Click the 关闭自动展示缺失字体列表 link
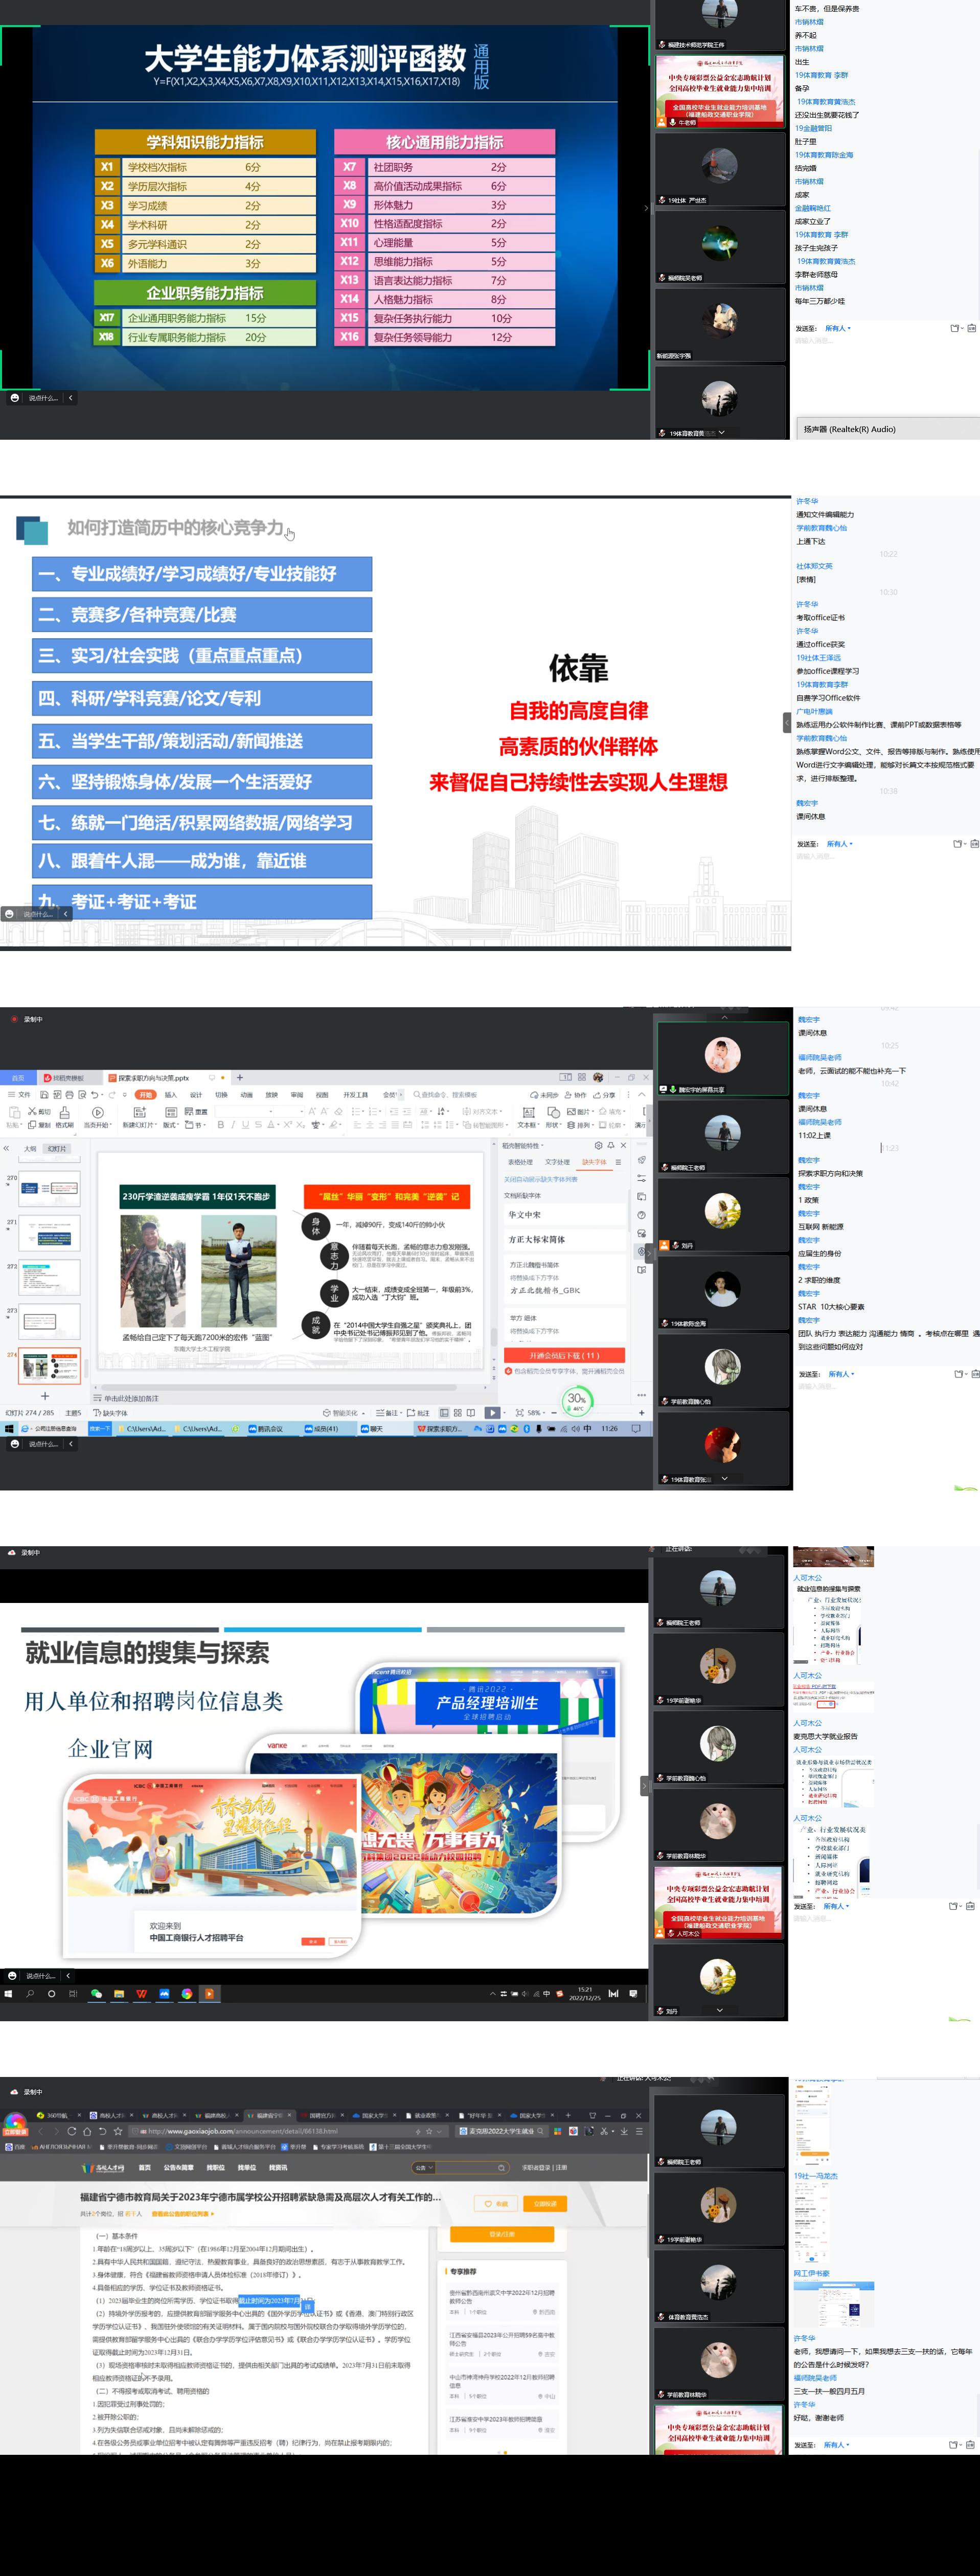This screenshot has height=2576, width=980. point(540,1179)
